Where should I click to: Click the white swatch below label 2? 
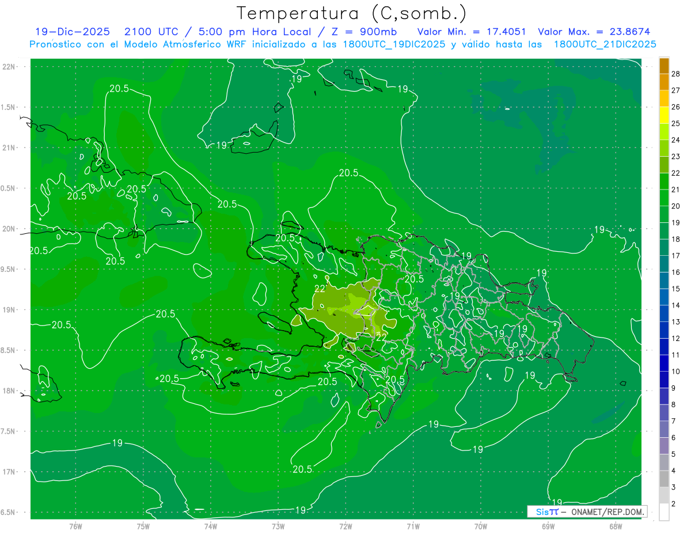tap(664, 512)
